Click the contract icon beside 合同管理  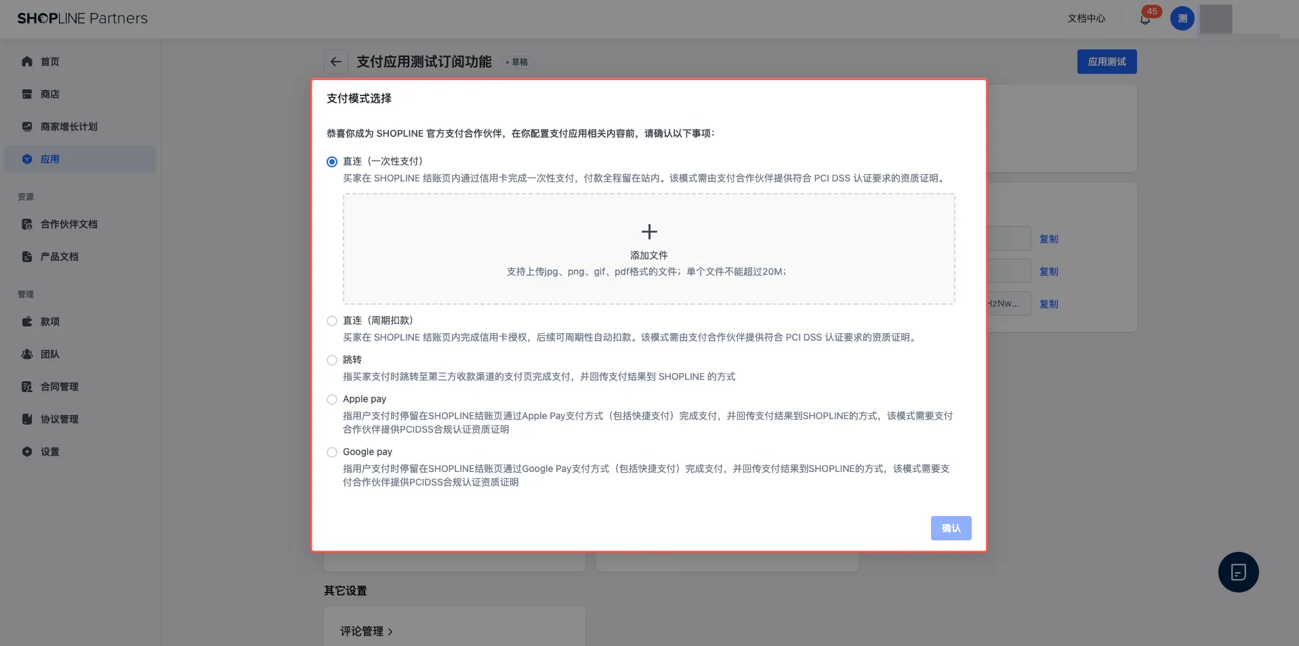tap(27, 387)
